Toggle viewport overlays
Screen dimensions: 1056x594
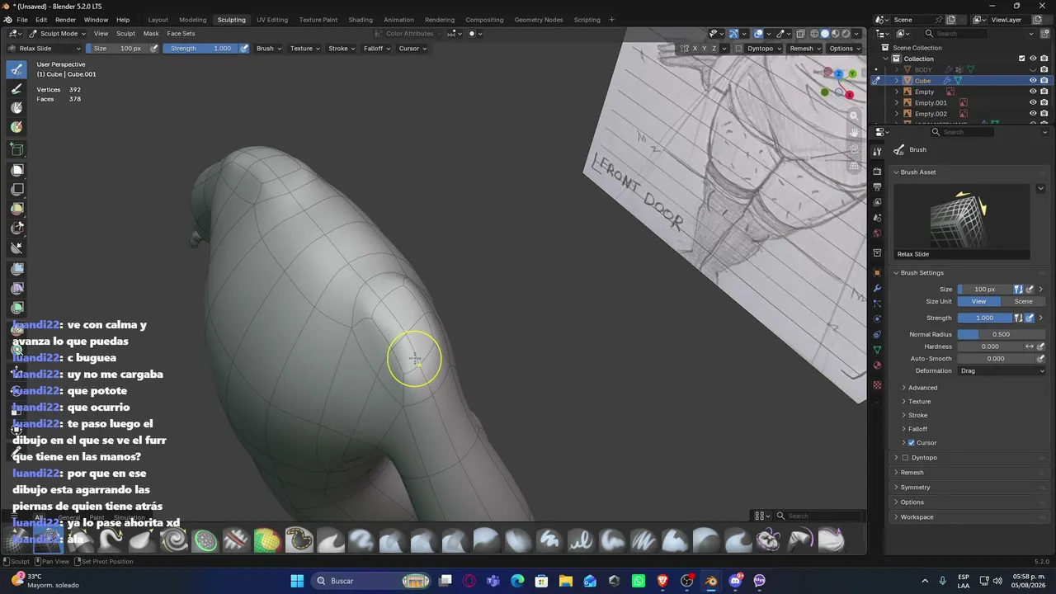pyautogui.click(x=758, y=34)
